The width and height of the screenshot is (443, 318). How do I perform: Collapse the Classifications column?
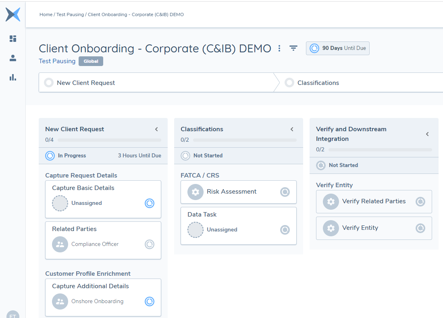click(x=292, y=129)
